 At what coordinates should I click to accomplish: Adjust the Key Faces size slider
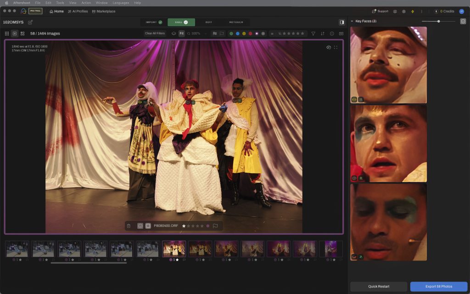tap(438, 21)
